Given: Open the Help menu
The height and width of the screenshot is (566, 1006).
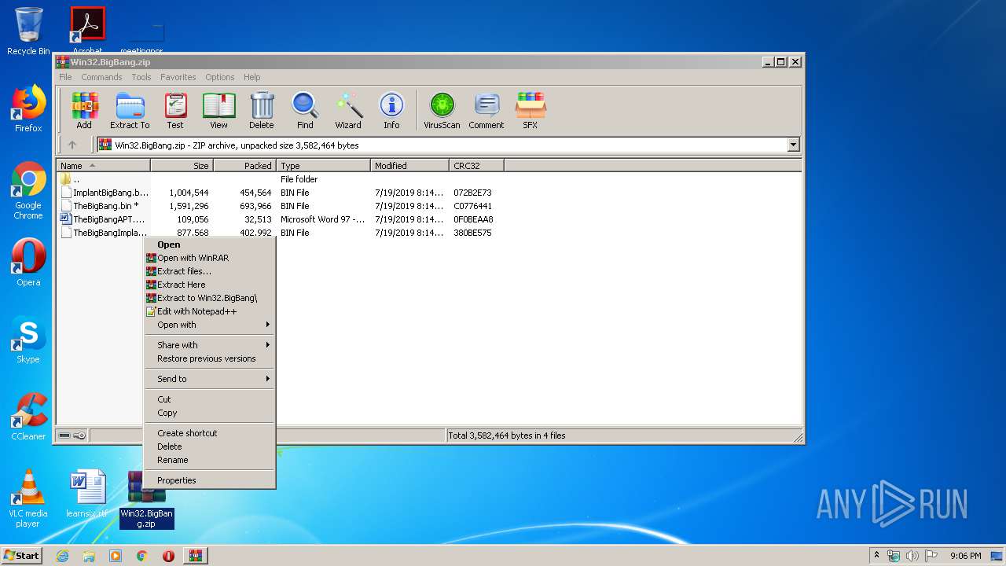Looking at the screenshot, I should 251,77.
